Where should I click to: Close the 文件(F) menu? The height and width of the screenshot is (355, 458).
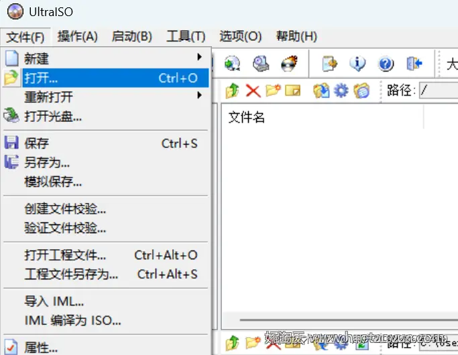click(25, 37)
